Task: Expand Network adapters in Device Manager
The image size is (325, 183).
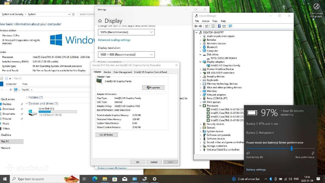Action: (200, 95)
